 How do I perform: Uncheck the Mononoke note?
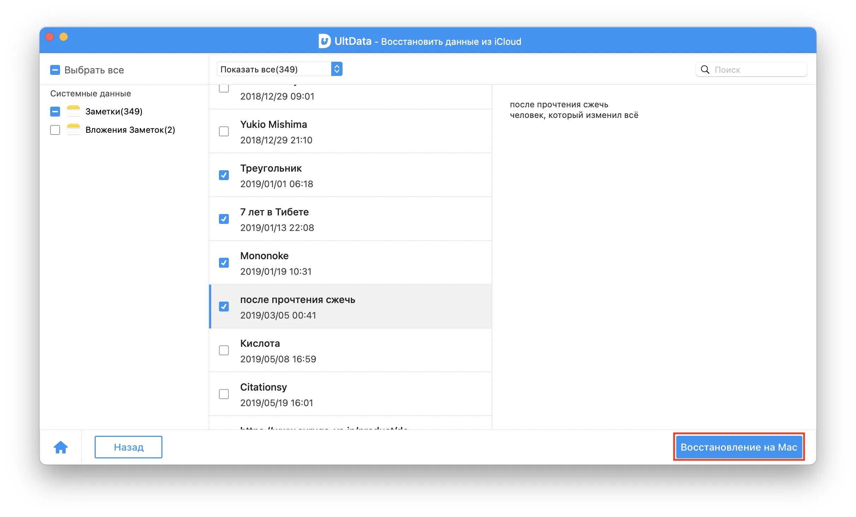coord(224,263)
